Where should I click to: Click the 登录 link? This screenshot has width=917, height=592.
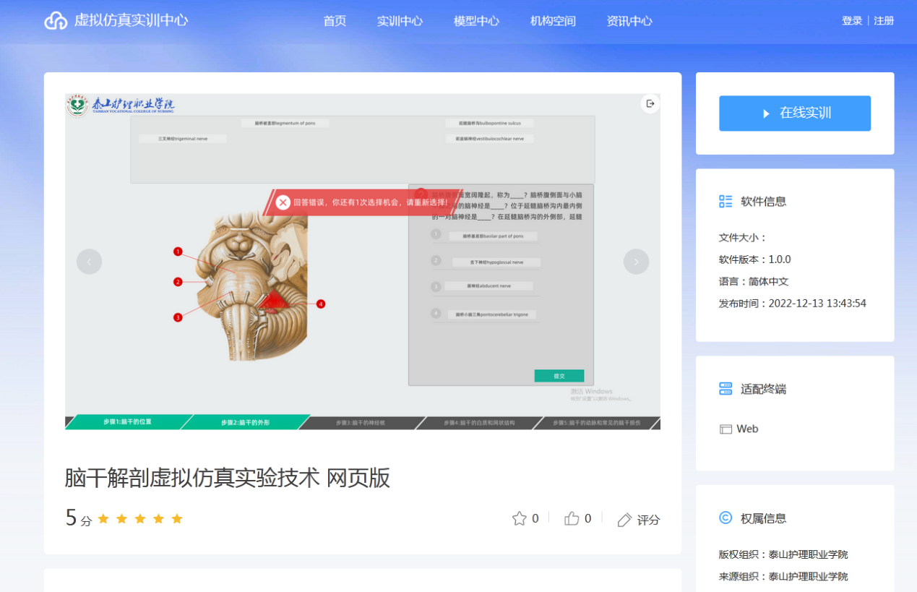point(852,21)
